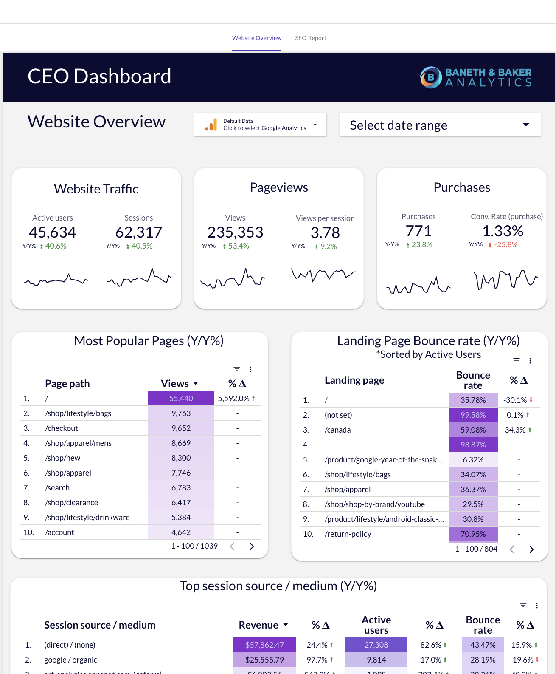Image resolution: width=556 pixels, height=674 pixels.
Task: Select the 3.78 Views per session value
Action: tap(325, 233)
